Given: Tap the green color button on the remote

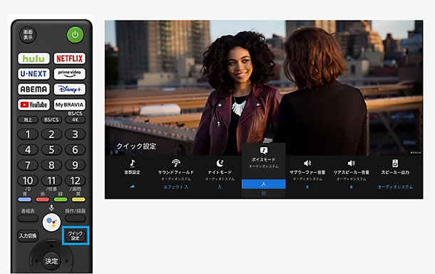Looking at the screenshot, I should (61, 199).
